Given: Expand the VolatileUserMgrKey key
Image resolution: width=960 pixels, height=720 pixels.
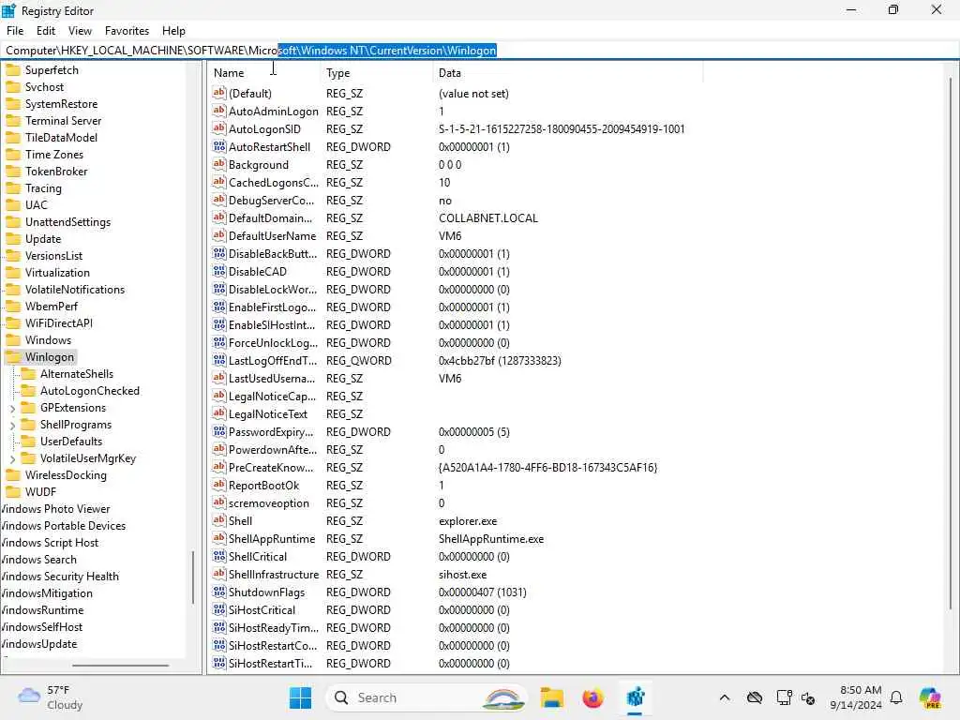Looking at the screenshot, I should coord(12,458).
